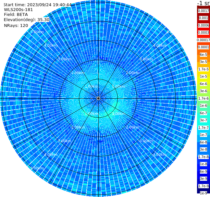Click the Field: BETA label
Viewport: 210px width, 197px height.
16,15
